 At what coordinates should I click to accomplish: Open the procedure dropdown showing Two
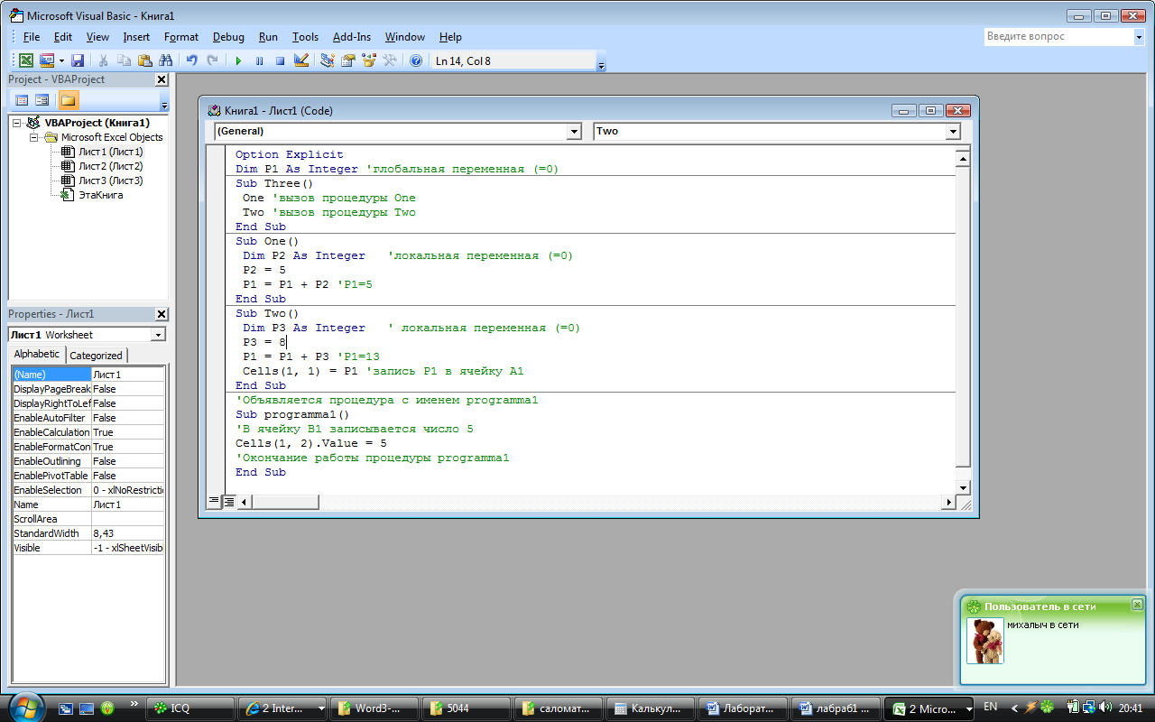pyautogui.click(x=953, y=132)
